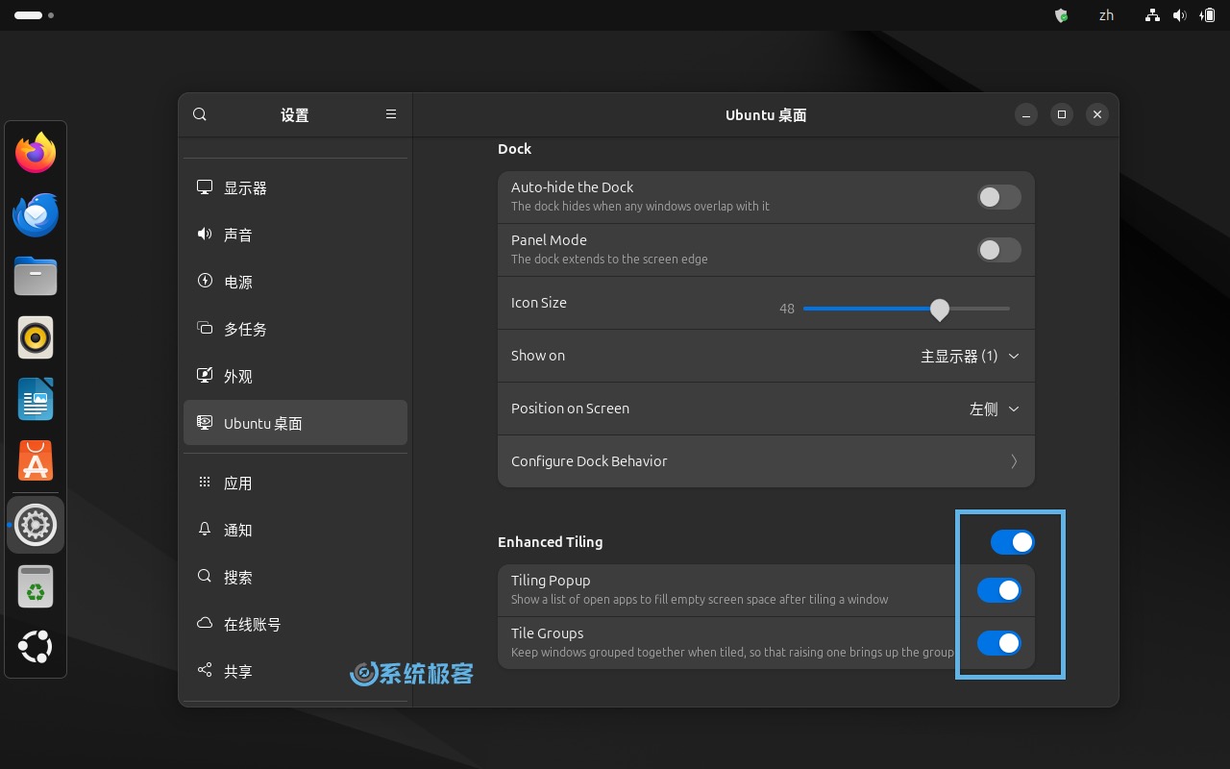The image size is (1230, 769).
Task: Click the Icon Size slider handle
Action: coord(940,309)
